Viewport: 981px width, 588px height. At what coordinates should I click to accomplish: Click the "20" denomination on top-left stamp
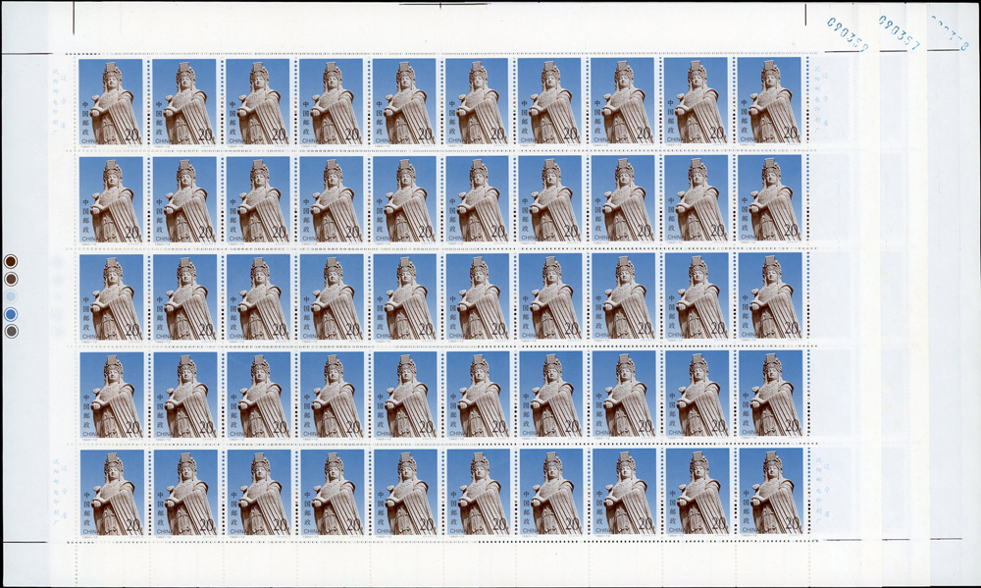(131, 134)
